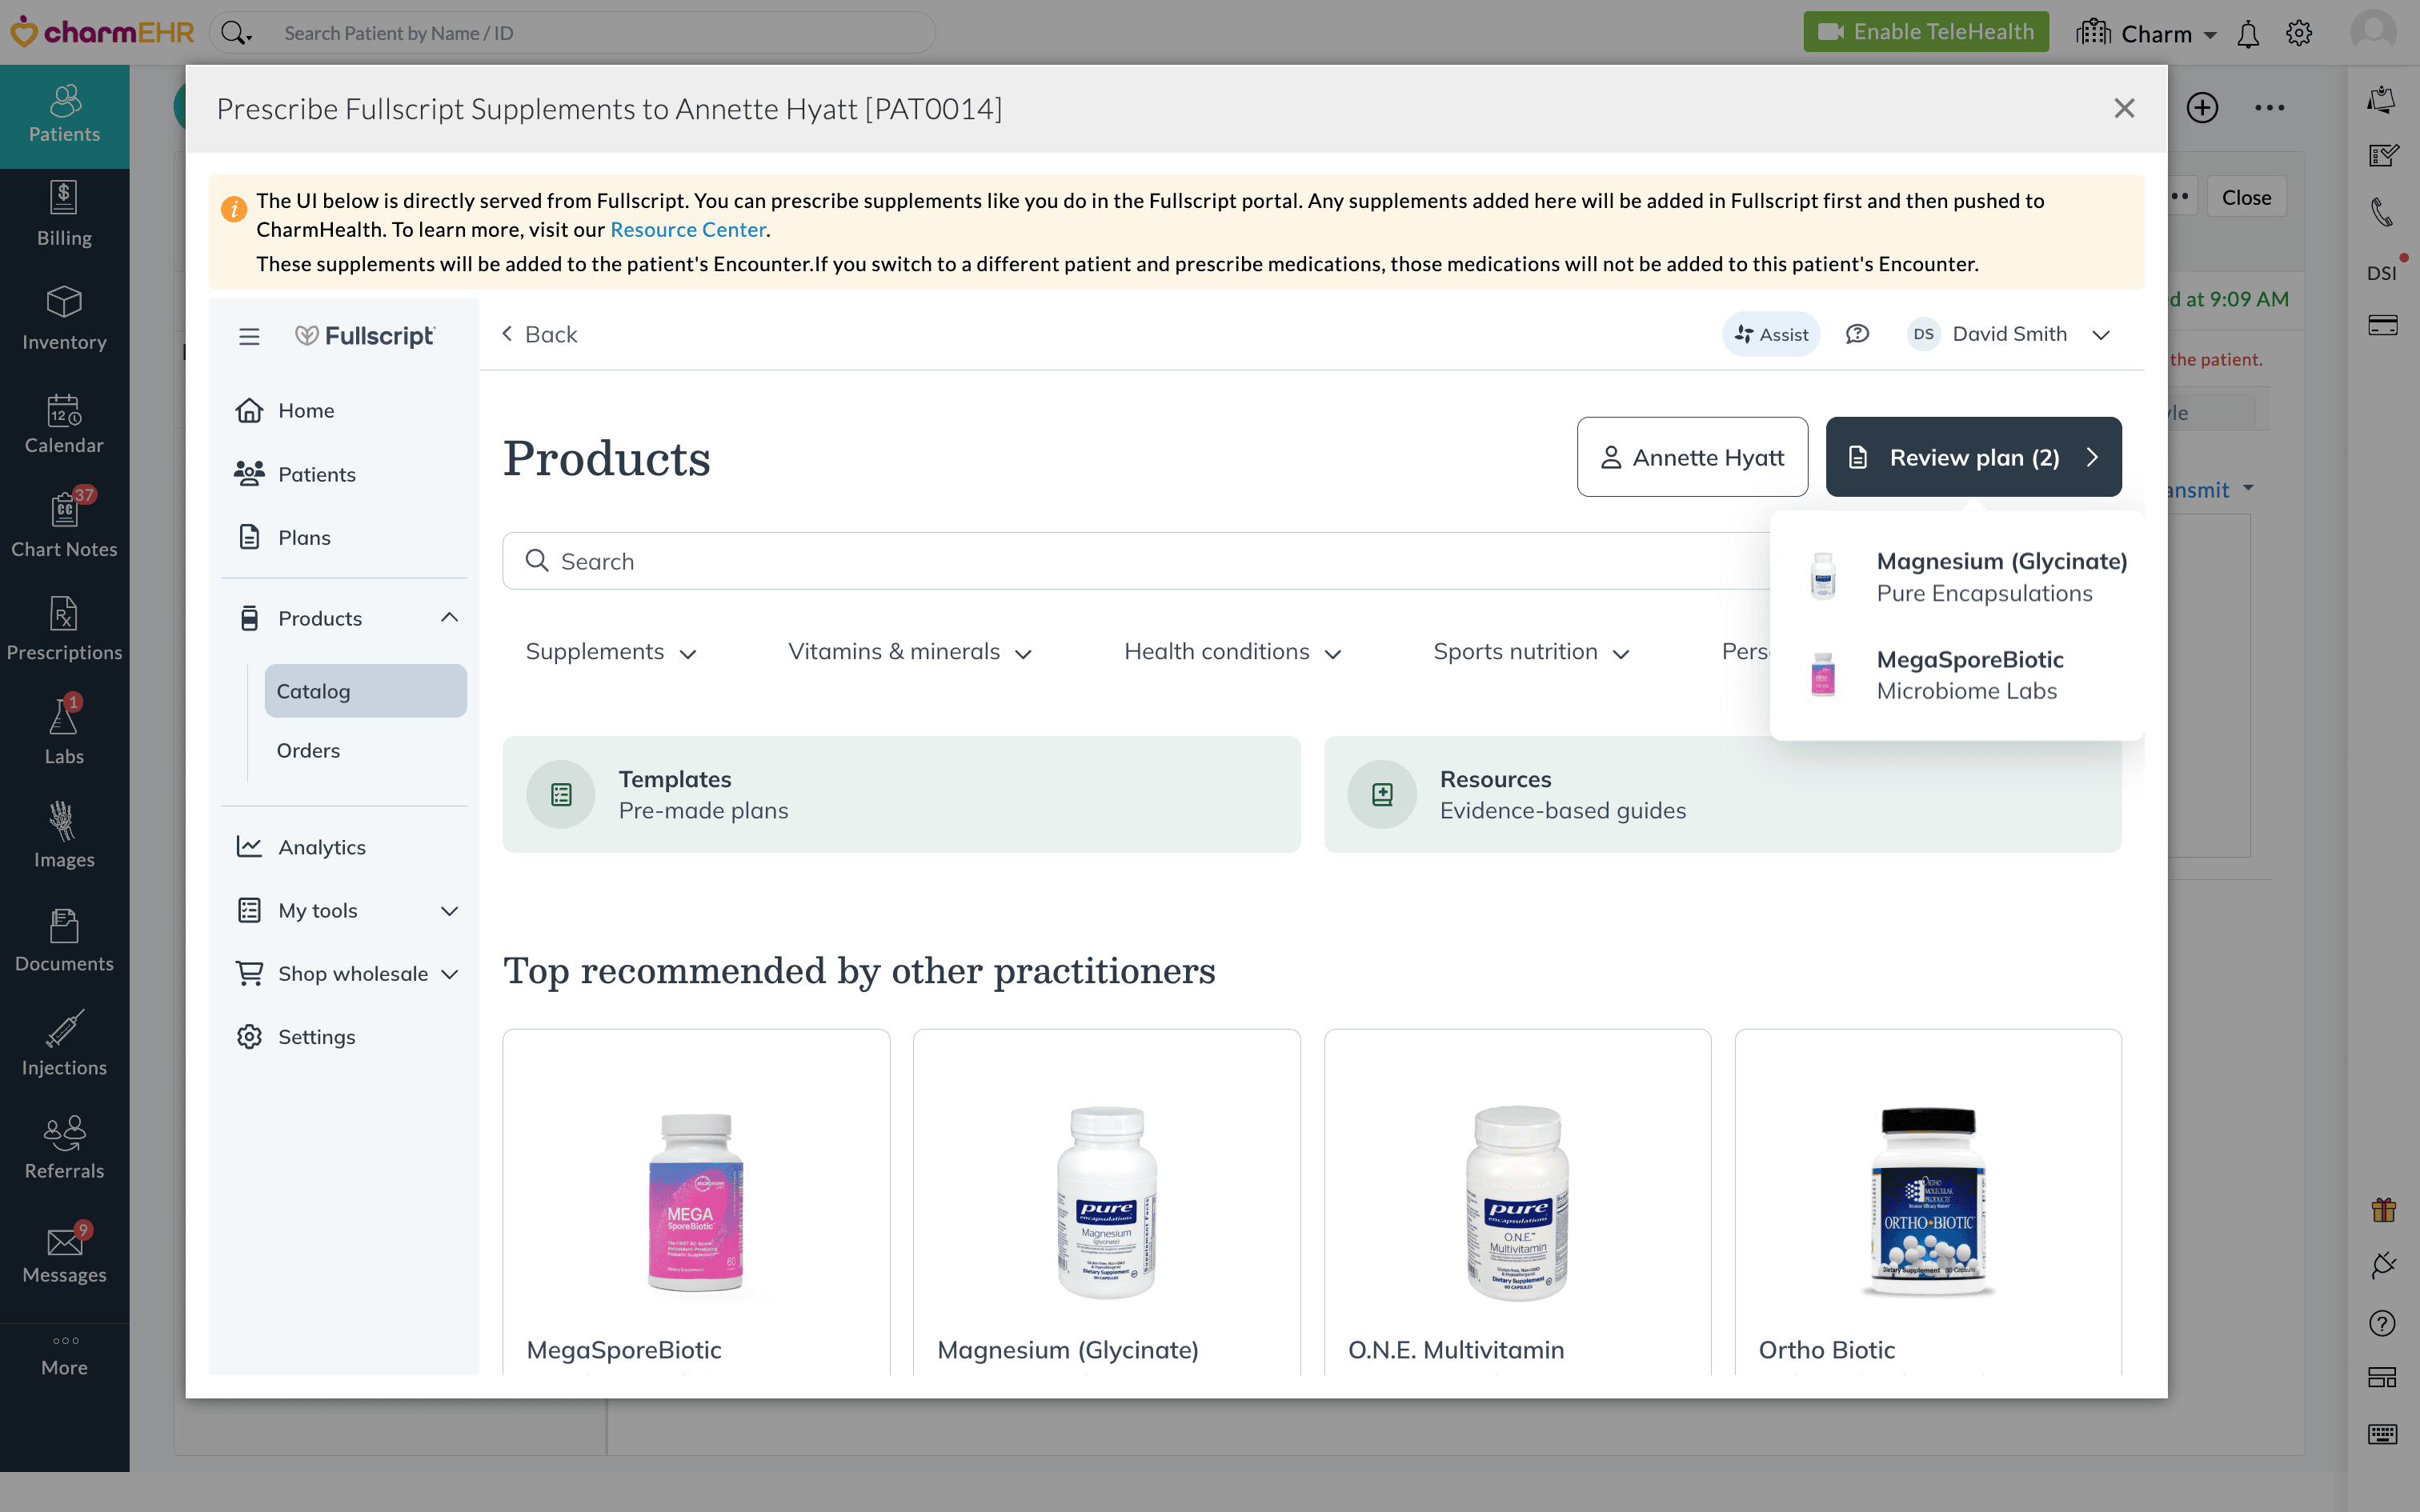The height and width of the screenshot is (1512, 2420).
Task: Open Chart Notes sidebar icon
Action: (x=64, y=524)
